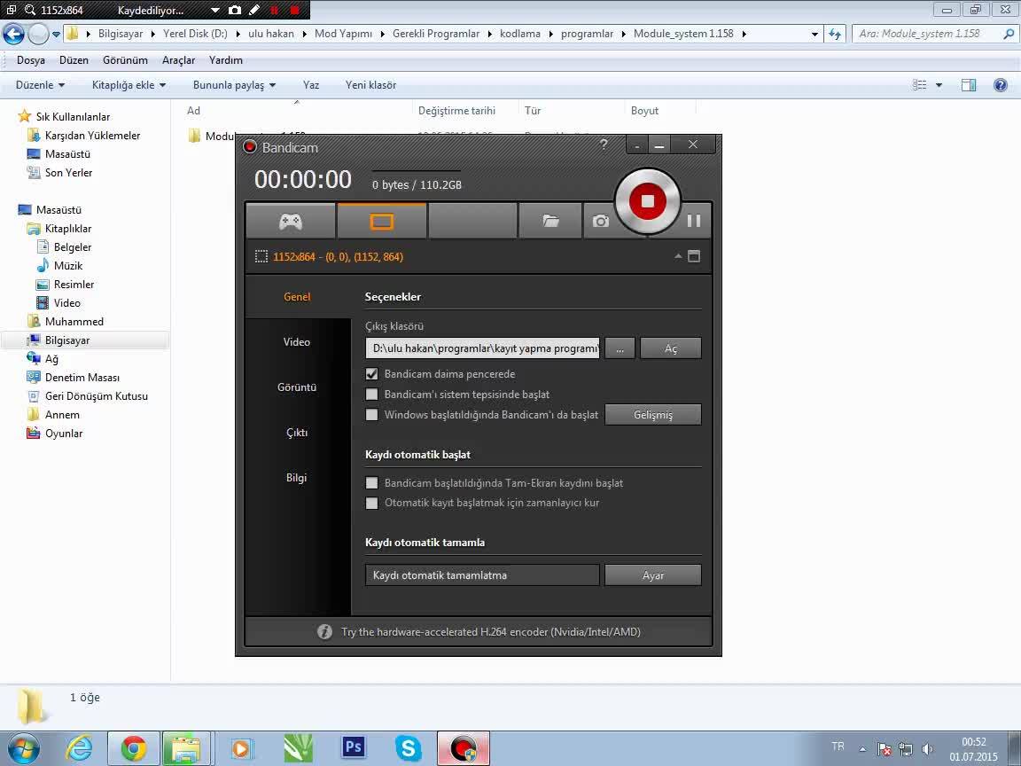
Task: Click camera icon in top recording bar
Action: tap(235, 10)
